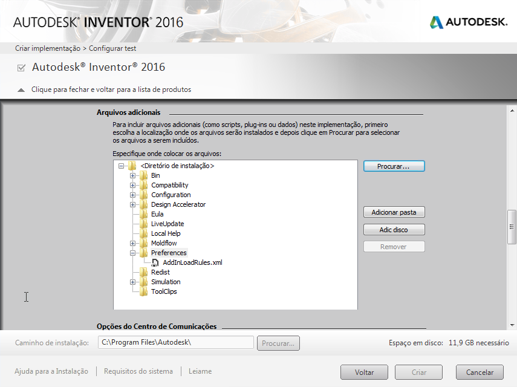Screen dimensions: 517x387
Task: Open Requisitos do sistema link
Action: (x=138, y=371)
